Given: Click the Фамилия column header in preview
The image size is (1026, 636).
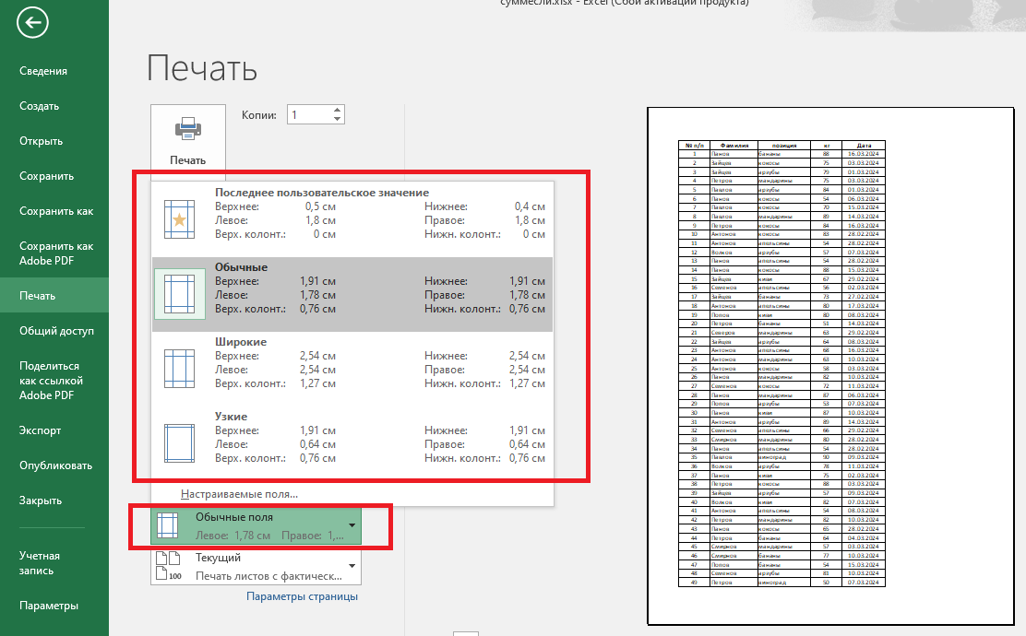Looking at the screenshot, I should coord(734,145).
